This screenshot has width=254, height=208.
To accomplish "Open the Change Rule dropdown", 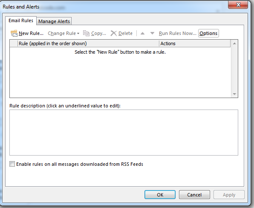I will (x=63, y=33).
